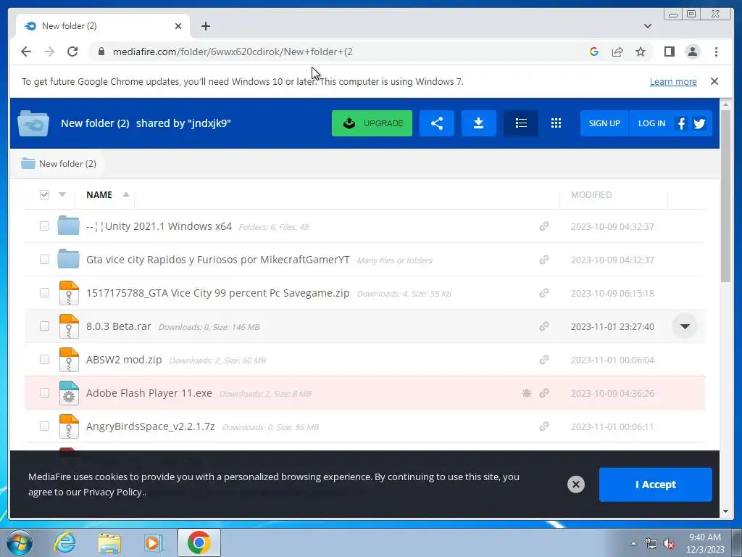The height and width of the screenshot is (557, 742).
Task: Click the download folder icon
Action: [478, 123]
